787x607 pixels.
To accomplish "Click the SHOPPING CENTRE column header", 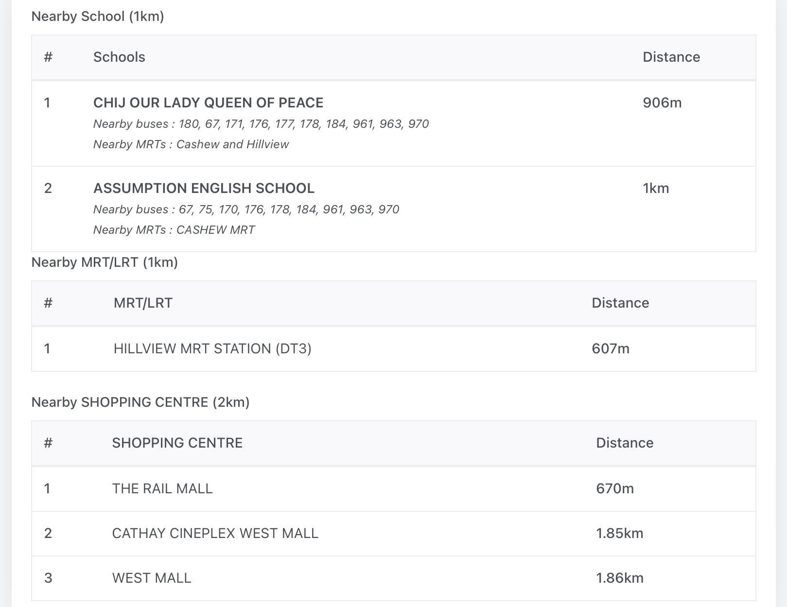I will tap(177, 443).
